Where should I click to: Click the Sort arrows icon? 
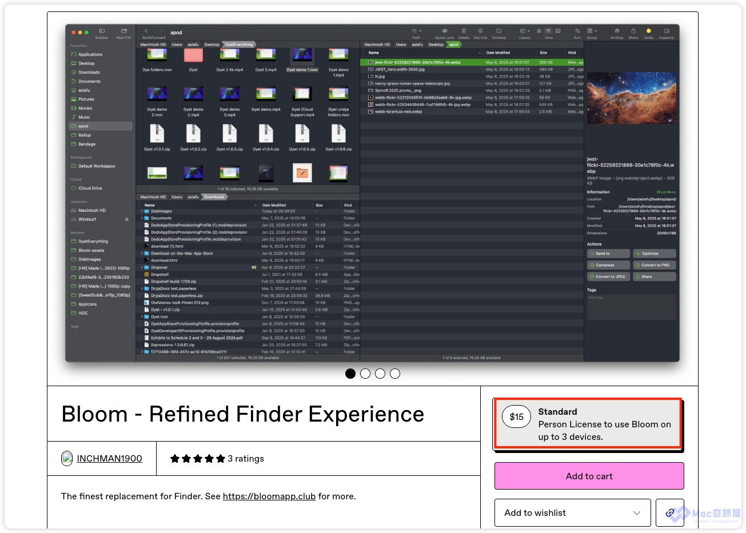577,31
